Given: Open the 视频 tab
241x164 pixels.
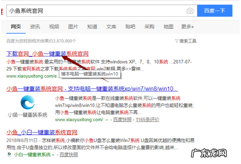Looking at the screenshot, I should click(x=54, y=27).
